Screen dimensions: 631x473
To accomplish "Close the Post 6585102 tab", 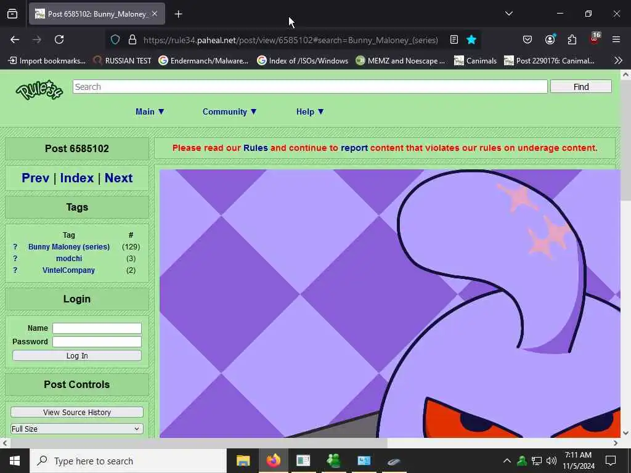I will click(155, 14).
